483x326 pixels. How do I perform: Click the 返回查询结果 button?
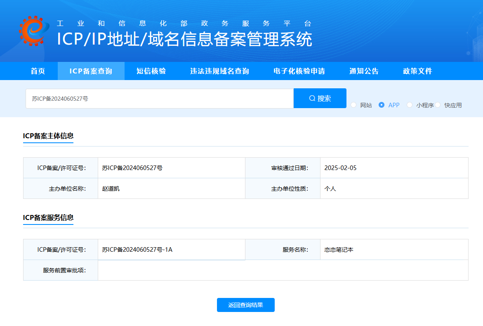click(245, 305)
